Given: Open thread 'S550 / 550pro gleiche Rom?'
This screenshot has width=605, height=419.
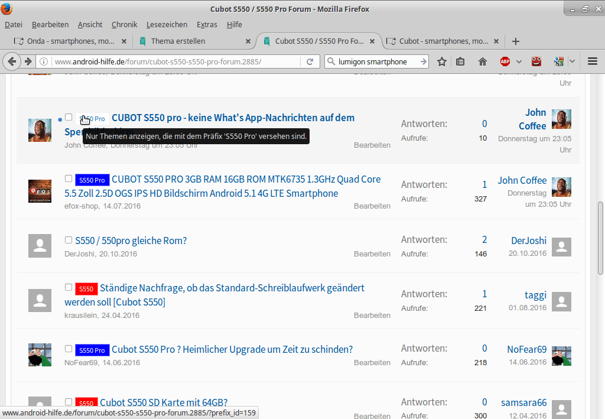Looking at the screenshot, I should 131,241.
